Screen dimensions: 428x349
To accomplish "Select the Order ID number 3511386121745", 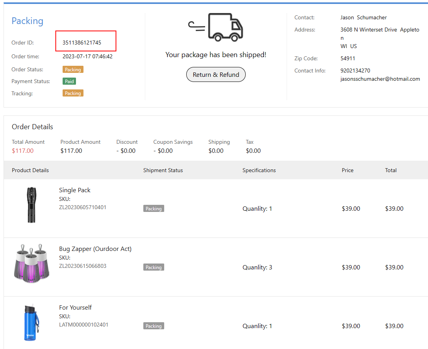I will point(82,43).
